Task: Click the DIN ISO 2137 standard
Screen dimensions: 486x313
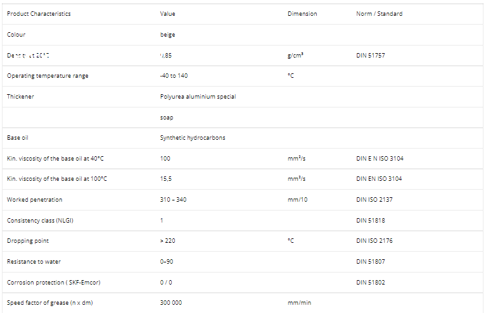Action: pyautogui.click(x=375, y=200)
